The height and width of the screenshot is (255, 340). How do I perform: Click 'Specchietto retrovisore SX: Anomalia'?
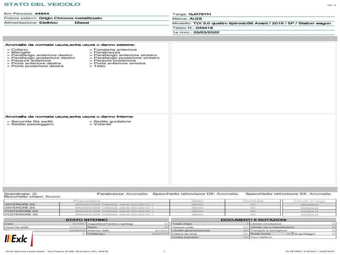288,194
